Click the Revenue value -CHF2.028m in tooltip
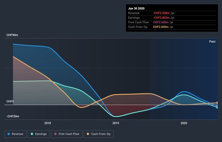Viewport: 222px width, 142px height. [x=161, y=13]
